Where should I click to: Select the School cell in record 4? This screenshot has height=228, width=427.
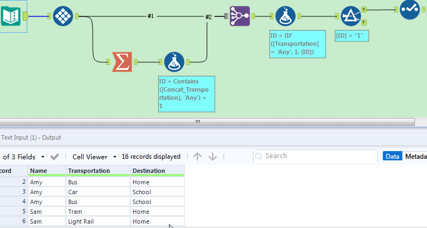158,202
